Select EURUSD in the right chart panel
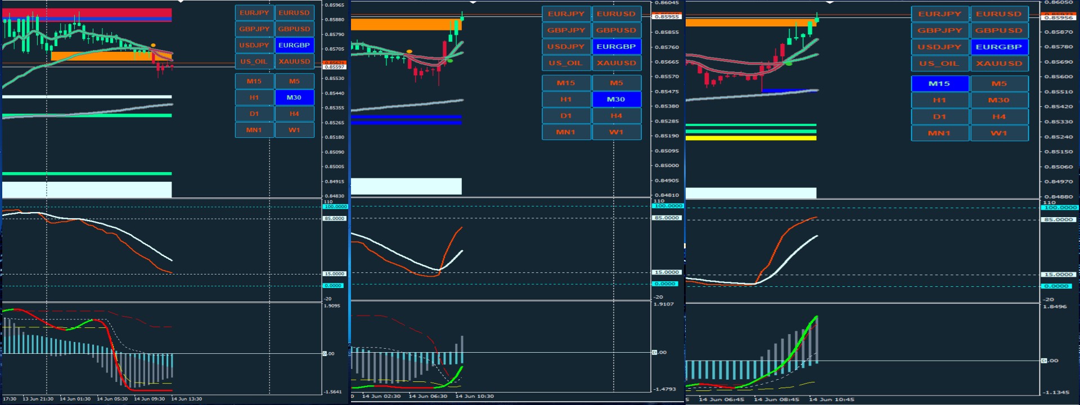Viewport: 1080px width, 405px height. point(999,14)
